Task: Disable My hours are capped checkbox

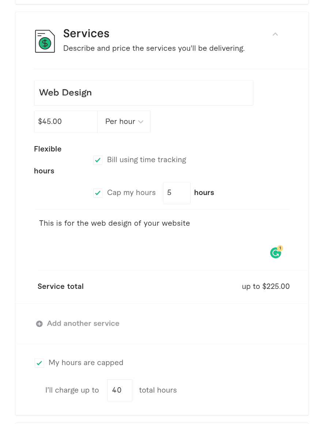Action: pos(39,363)
